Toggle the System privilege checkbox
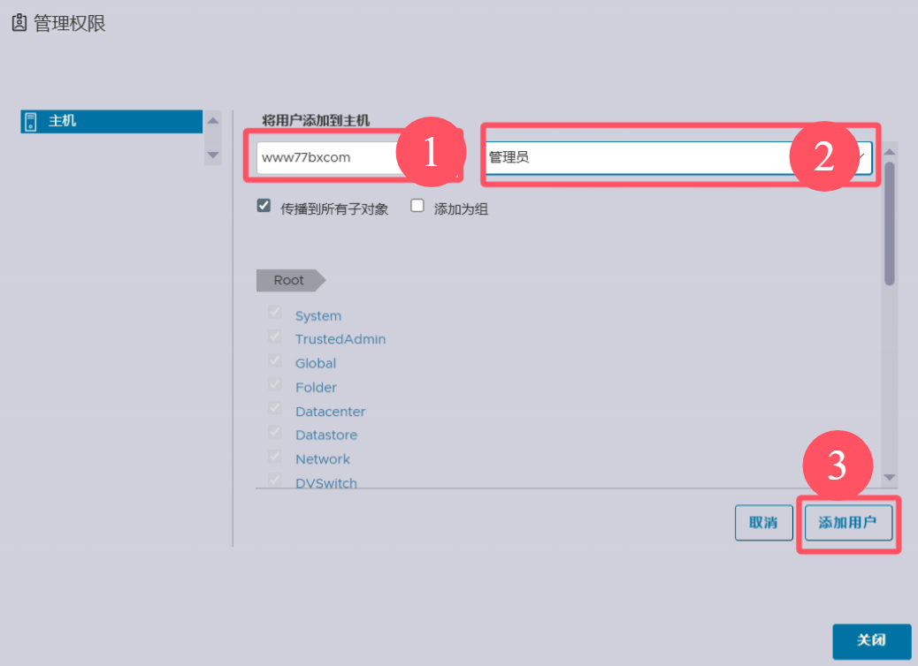Screen dimensions: 918x666 pyautogui.click(x=275, y=314)
